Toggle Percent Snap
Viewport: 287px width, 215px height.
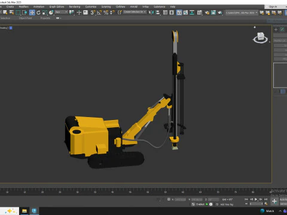[x=106, y=13]
